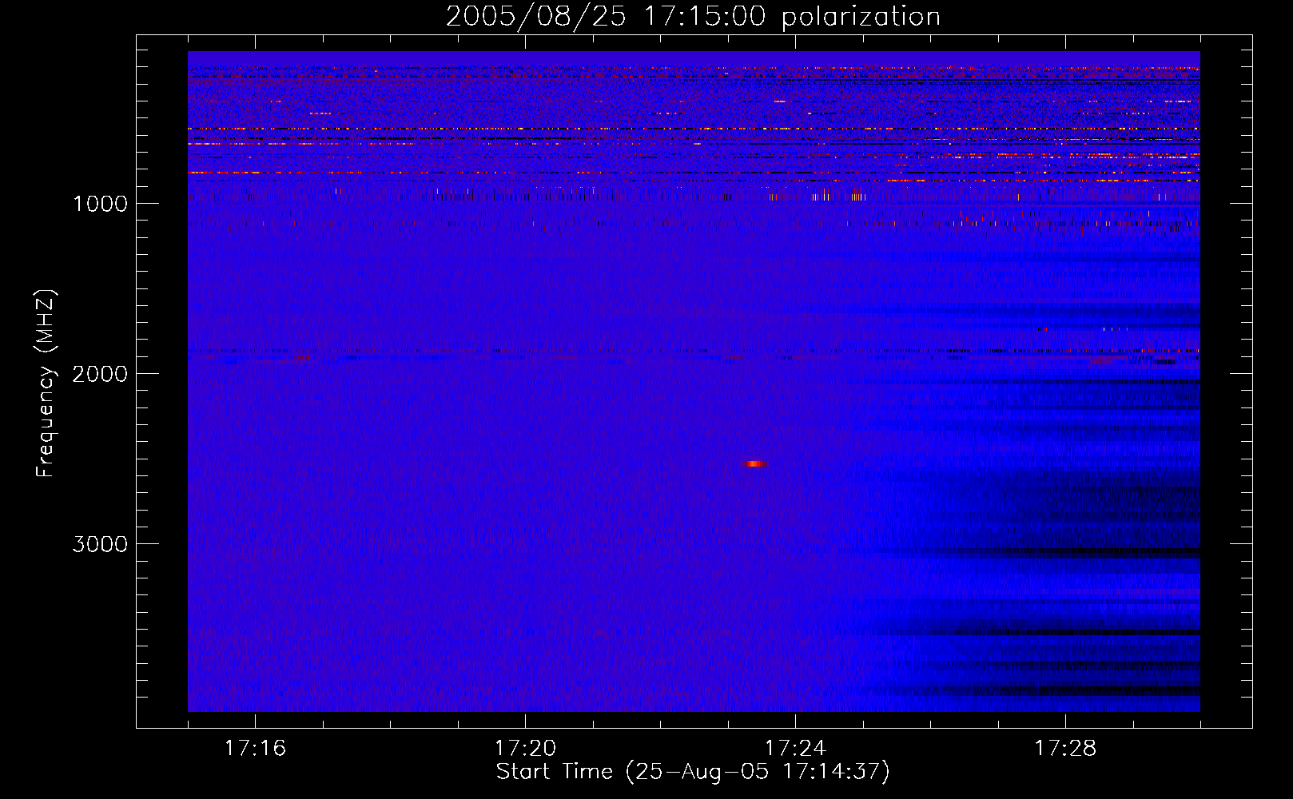1293x799 pixels.
Task: Click the red burst spot near 2500 MHz
Action: [x=756, y=463]
